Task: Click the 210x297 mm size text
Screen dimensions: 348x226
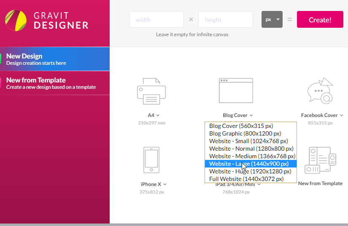Action: pos(151,123)
